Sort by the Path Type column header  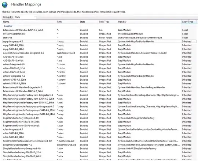coord(104,22)
